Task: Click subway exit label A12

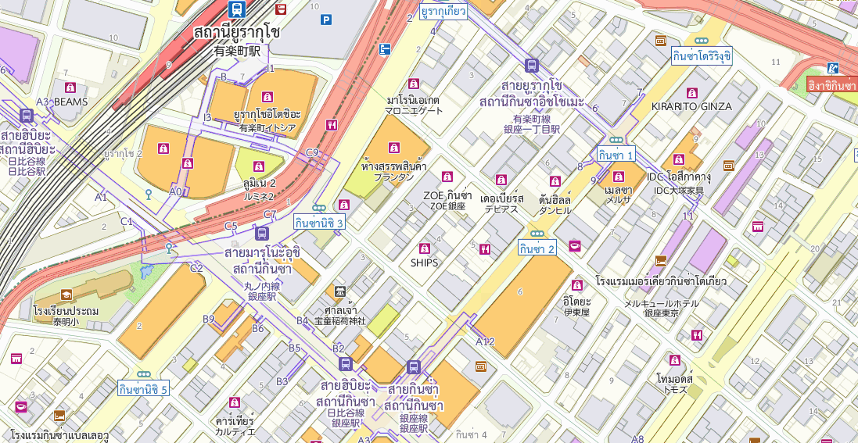Action: tap(485, 342)
